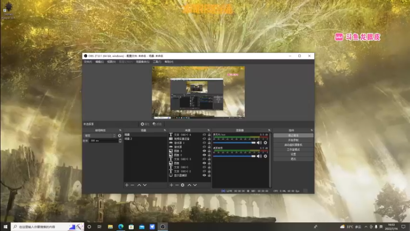Image resolution: width=410 pixels, height=231 pixels.
Task: Move source up in Sources list
Action: coord(189,185)
